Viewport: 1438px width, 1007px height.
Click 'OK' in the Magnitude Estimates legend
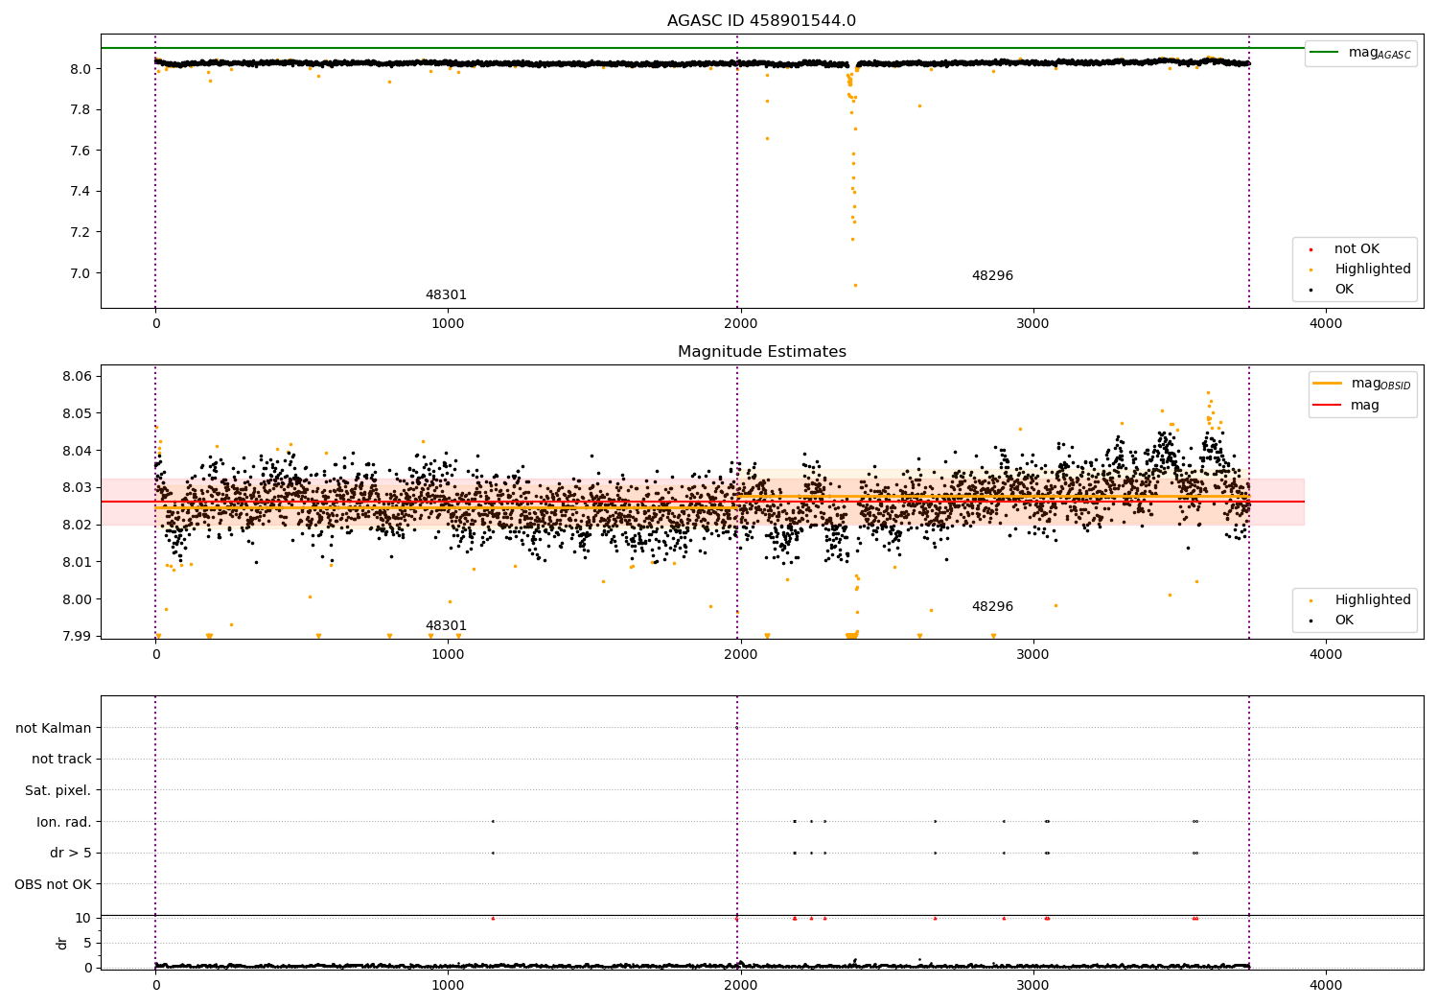tap(1343, 620)
